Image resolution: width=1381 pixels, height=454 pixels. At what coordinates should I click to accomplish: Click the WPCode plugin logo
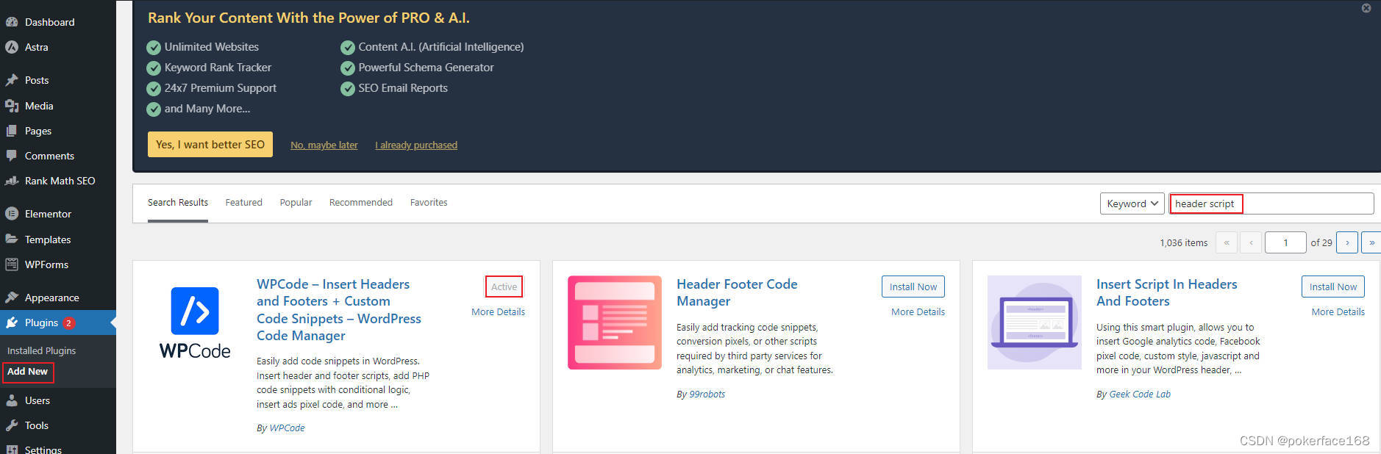195,323
